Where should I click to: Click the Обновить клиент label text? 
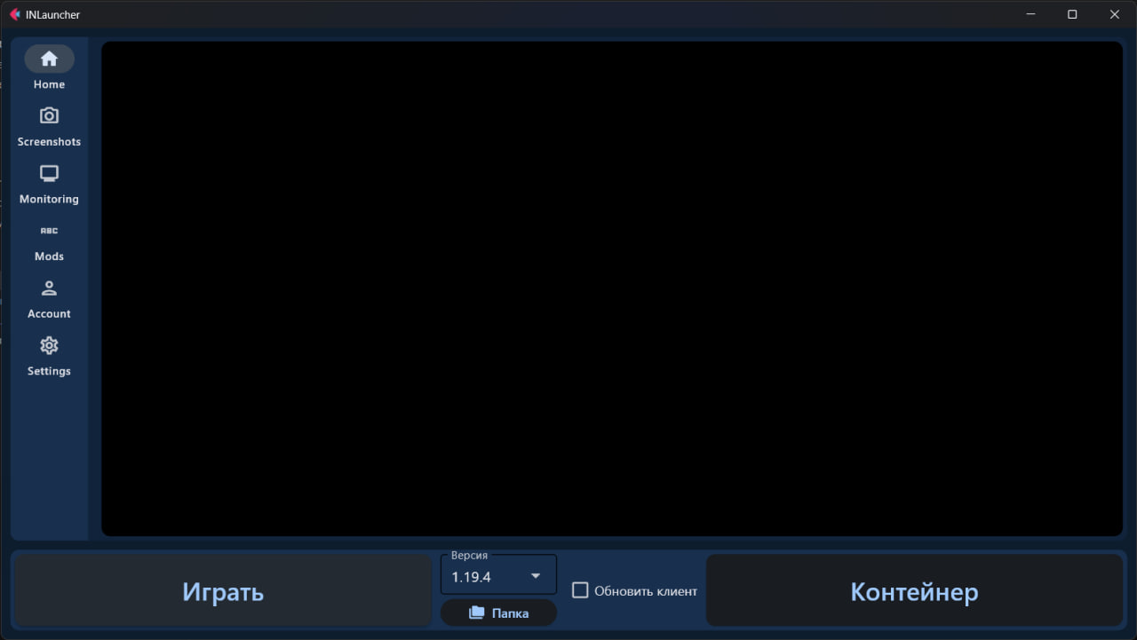(x=646, y=591)
